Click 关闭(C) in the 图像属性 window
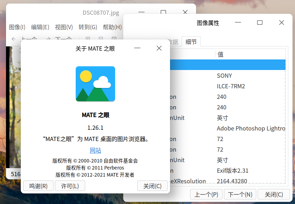The height and width of the screenshot is (204, 295). 274,195
